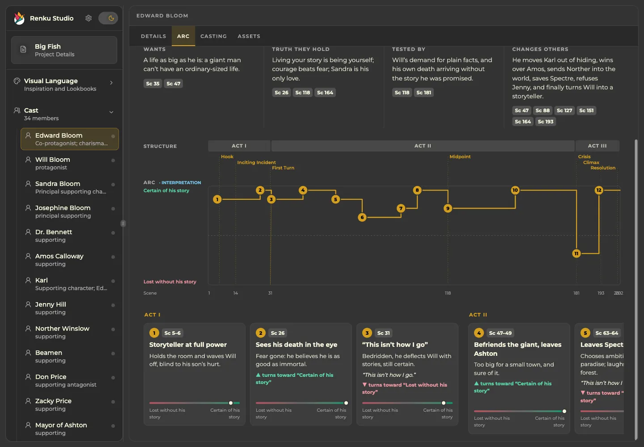Adjust the slider on Storyteller at full power card
Screen dimensions: 644x447
pyautogui.click(x=231, y=403)
